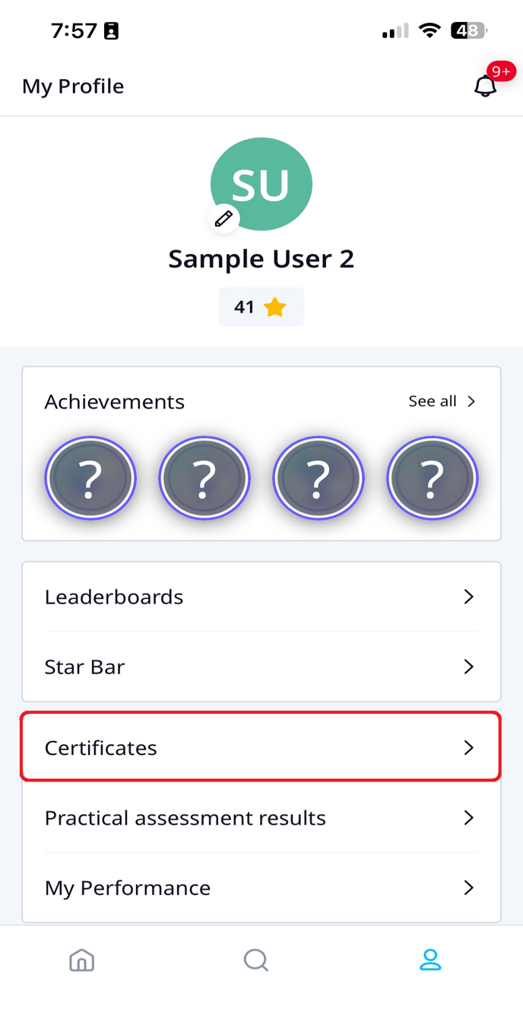This screenshot has width=523, height=1009.
Task: Select the Profile icon in bottom bar
Action: (x=429, y=960)
